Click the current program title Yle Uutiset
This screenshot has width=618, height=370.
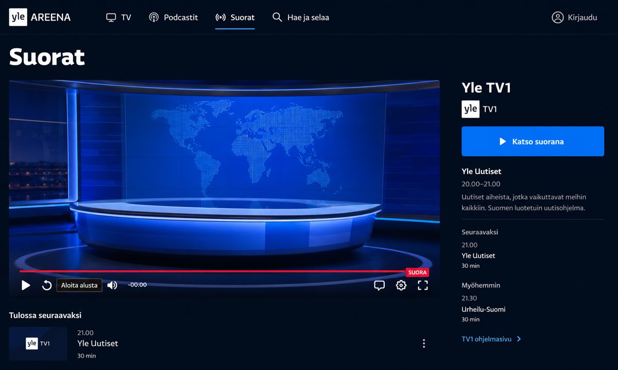pos(482,171)
